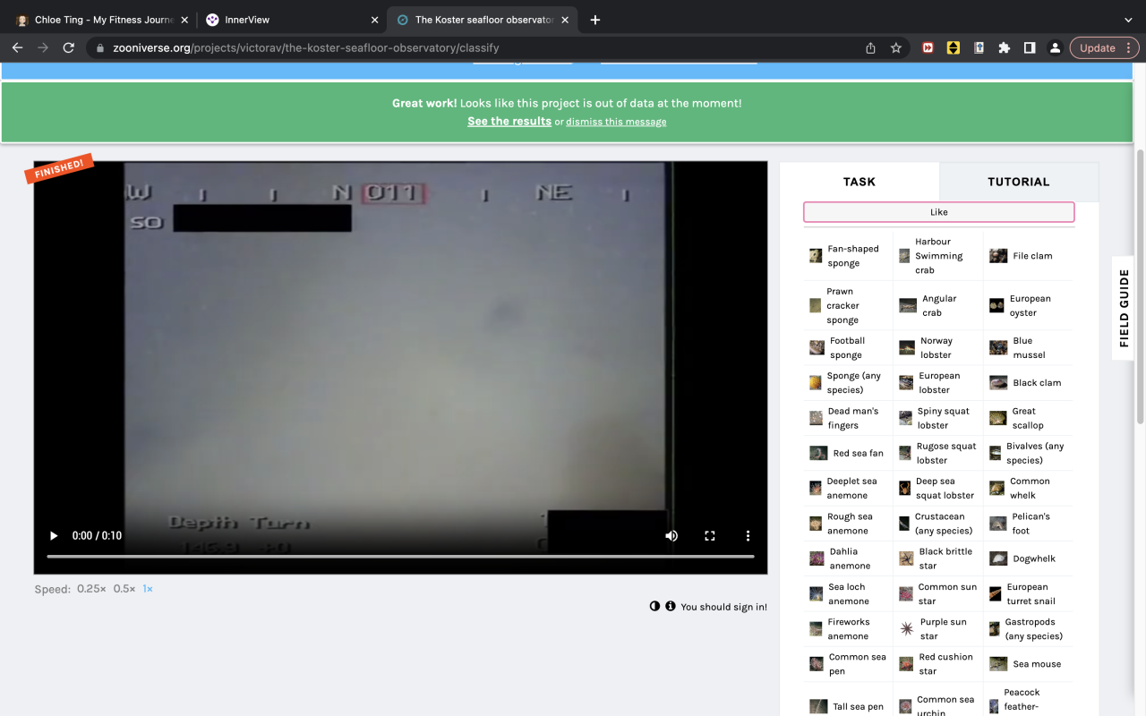Choose File clam species

(1028, 256)
